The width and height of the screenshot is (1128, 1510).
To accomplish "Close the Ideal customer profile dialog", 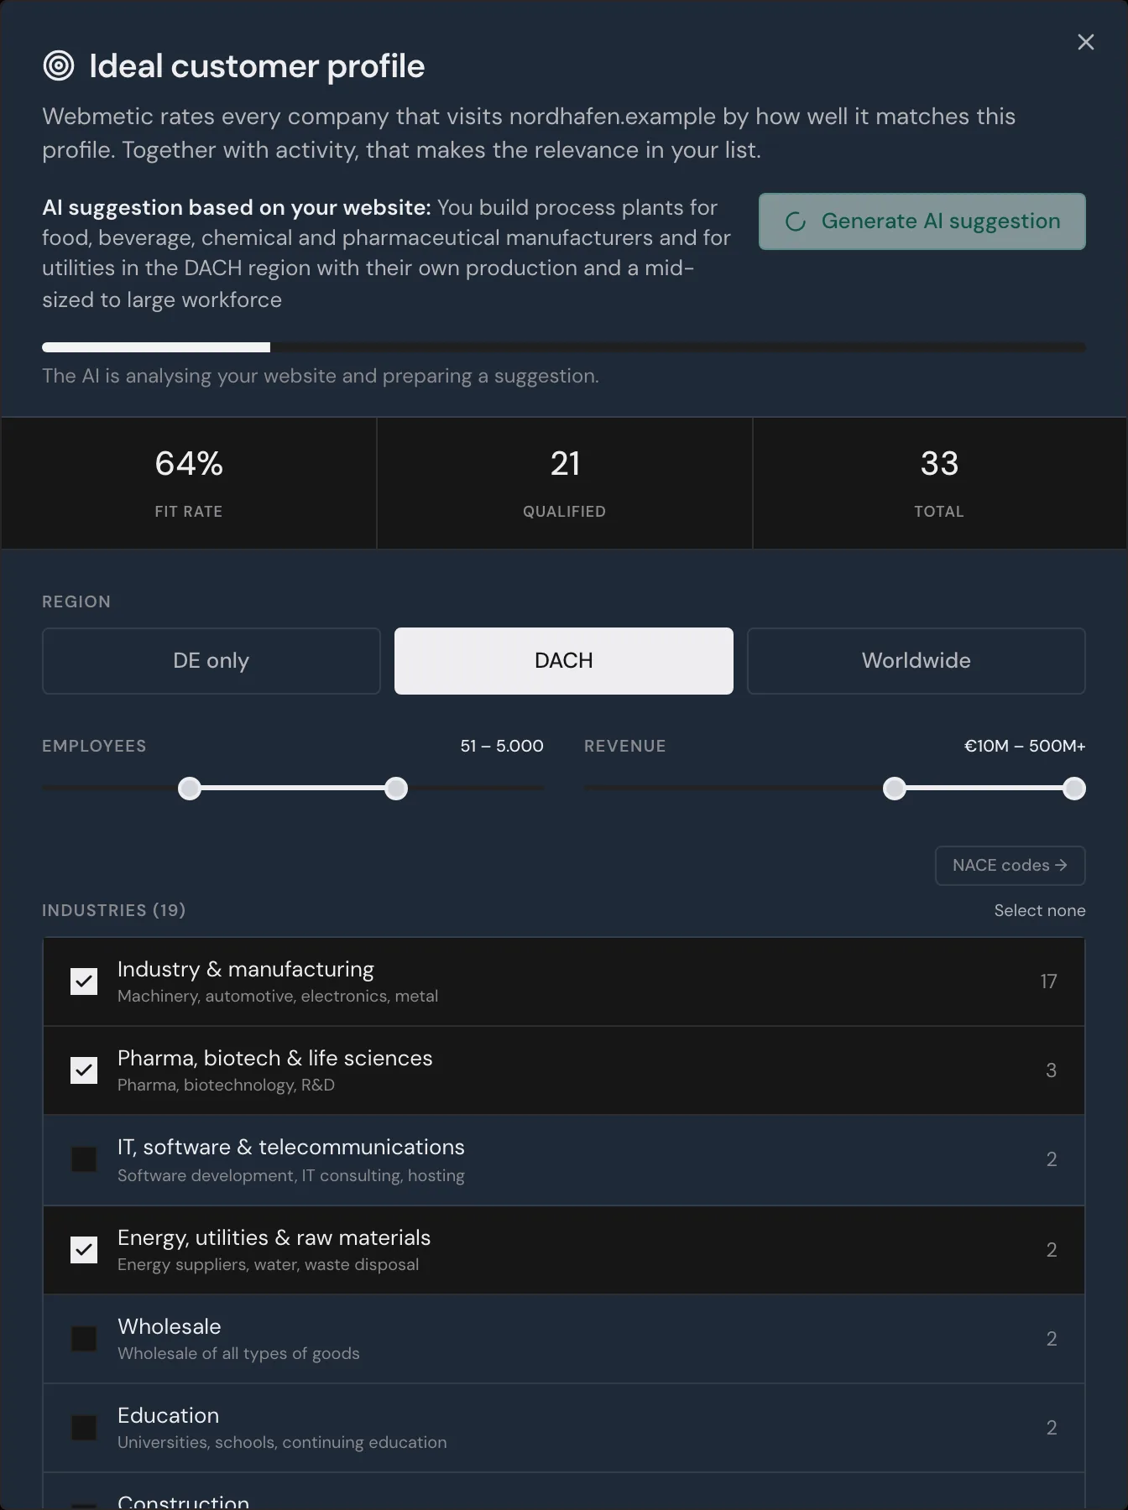I will [x=1085, y=42].
